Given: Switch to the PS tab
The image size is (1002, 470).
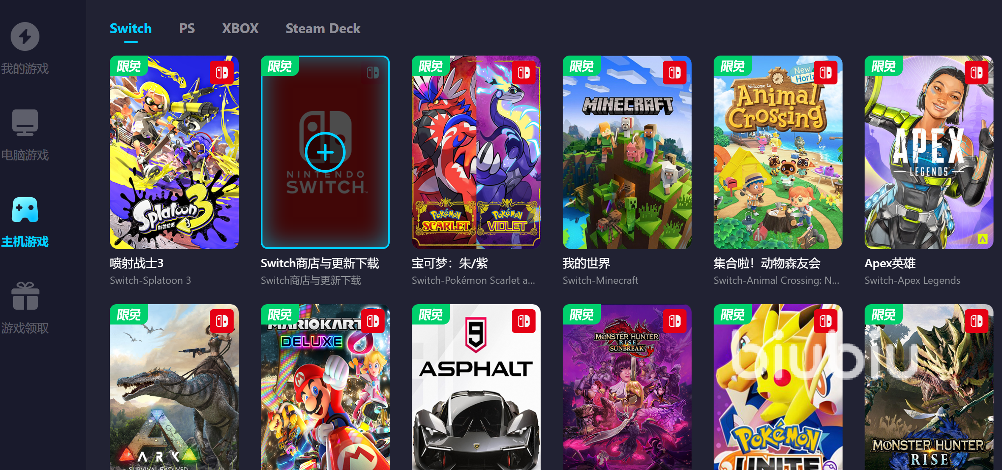Looking at the screenshot, I should coord(187,28).
